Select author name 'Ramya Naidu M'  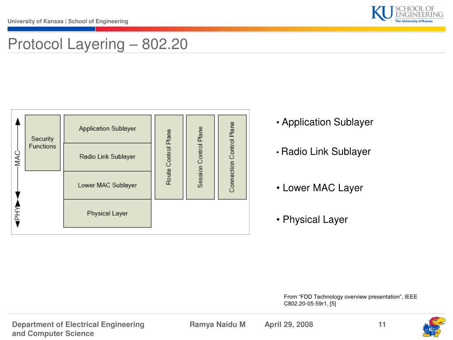[x=218, y=325]
